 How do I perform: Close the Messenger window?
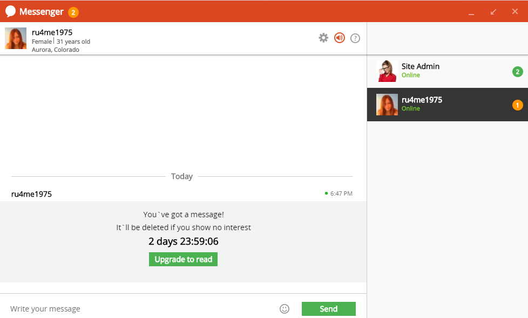tap(515, 11)
